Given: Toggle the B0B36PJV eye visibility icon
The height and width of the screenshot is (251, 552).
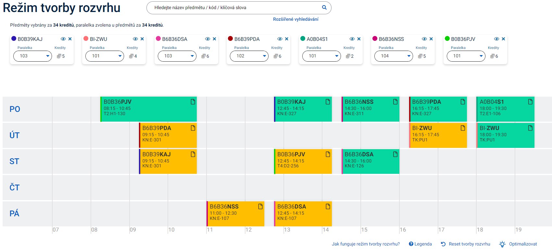Looking at the screenshot, I should 496,39.
